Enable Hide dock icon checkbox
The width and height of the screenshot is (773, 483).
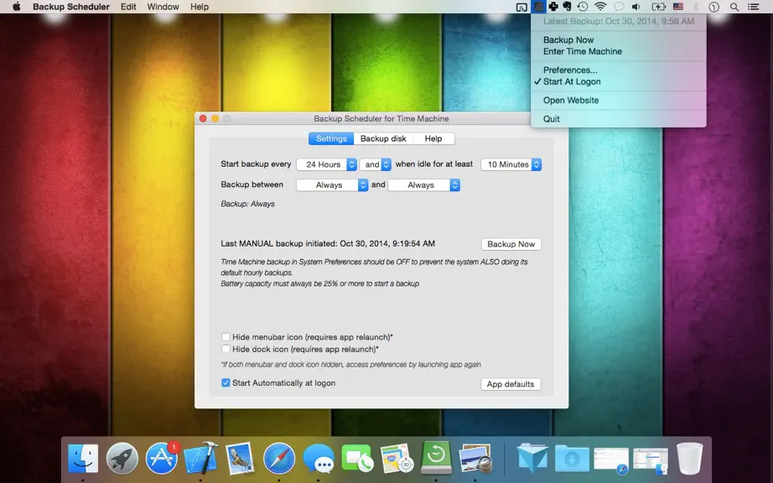226,349
